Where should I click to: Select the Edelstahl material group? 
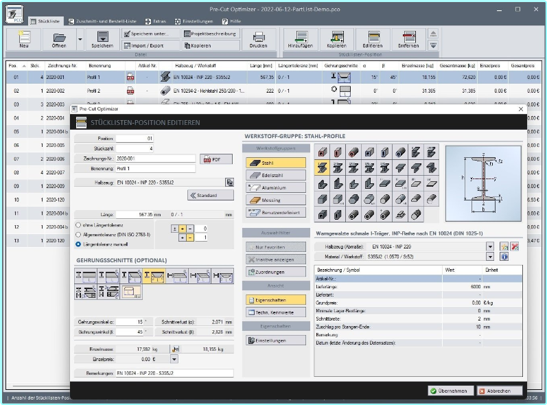tap(276, 175)
